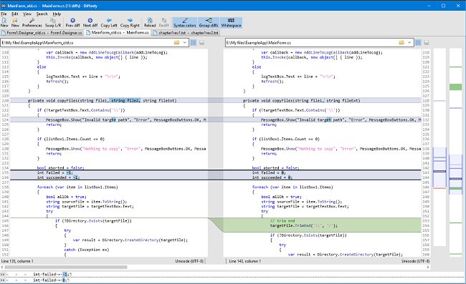Click green change block in overview map
This screenshot has width=466, height=284.
point(455,87)
